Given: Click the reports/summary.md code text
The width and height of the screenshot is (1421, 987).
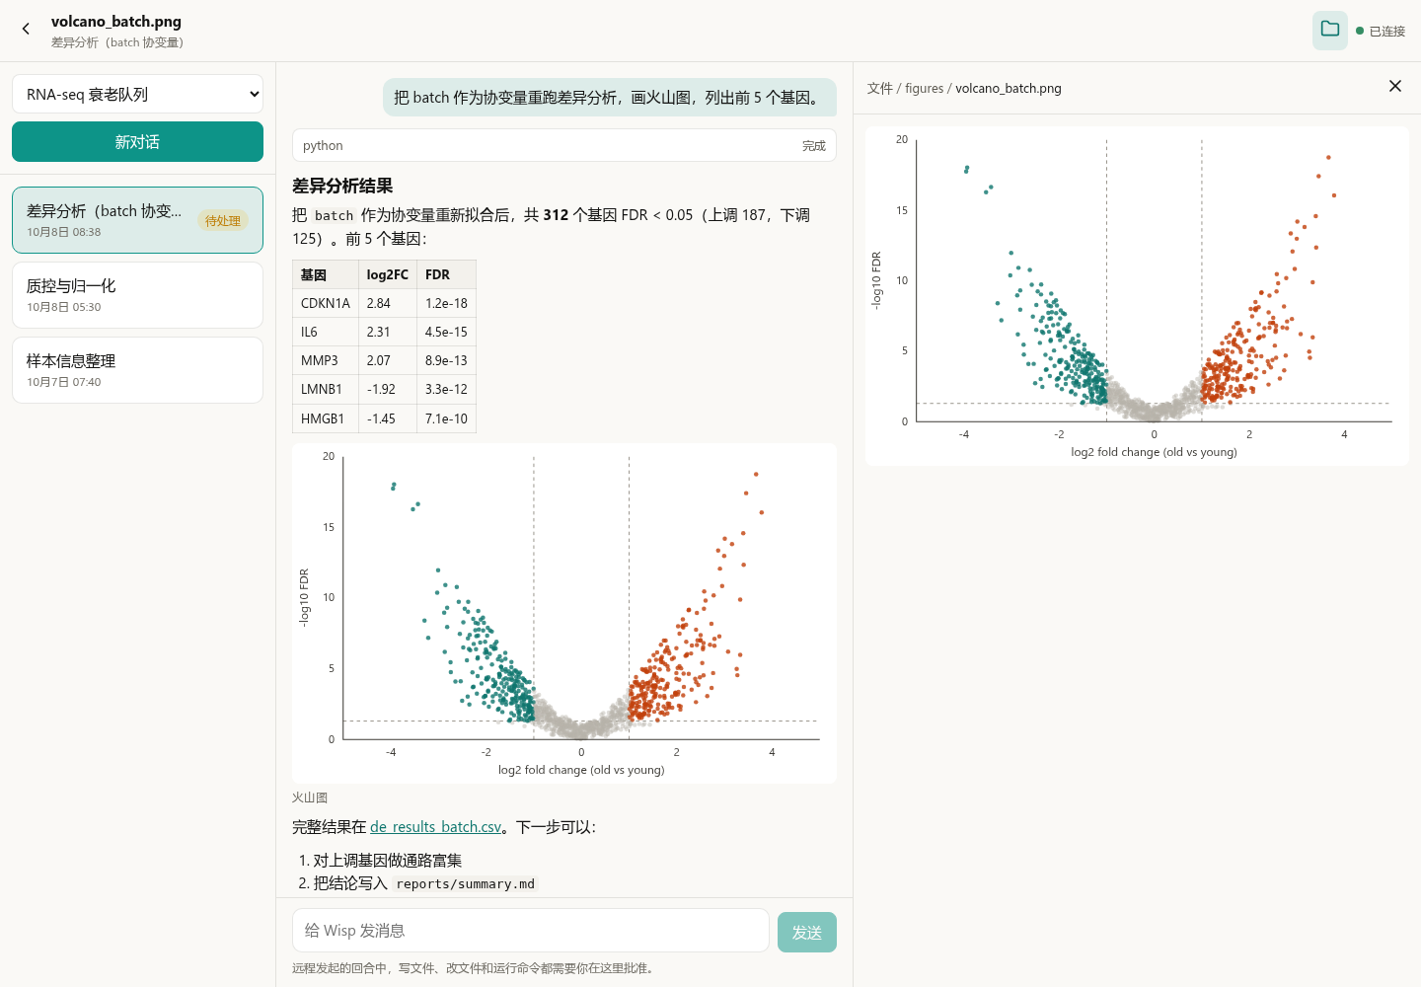Looking at the screenshot, I should point(465,884).
